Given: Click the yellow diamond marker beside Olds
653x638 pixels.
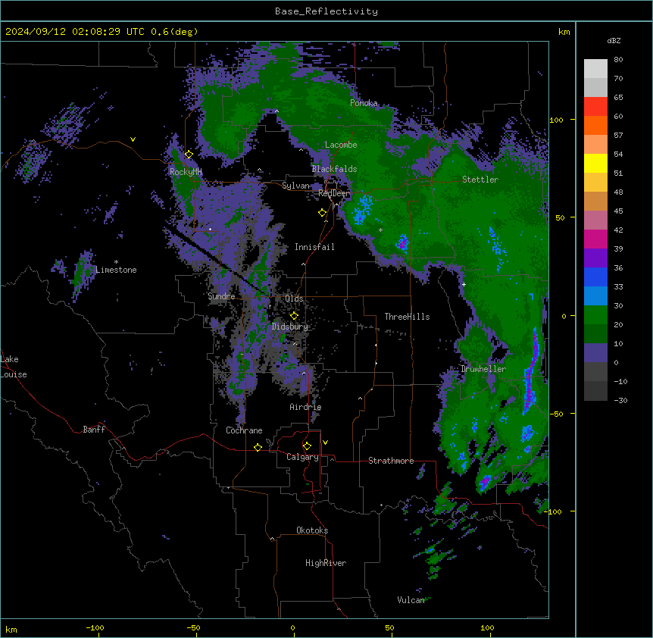Looking at the screenshot, I should point(294,315).
